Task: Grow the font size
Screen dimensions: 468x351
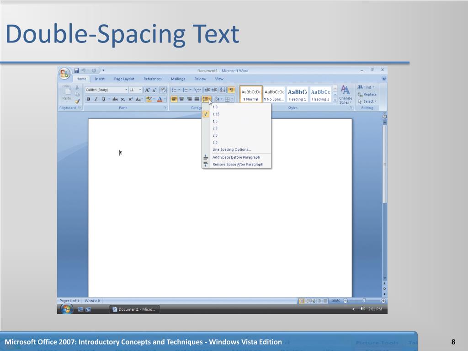Action: coord(147,90)
